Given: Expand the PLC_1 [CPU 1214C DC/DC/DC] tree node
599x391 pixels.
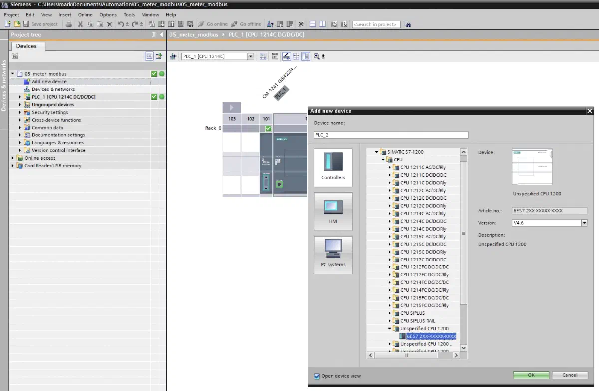Looking at the screenshot, I should (x=20, y=97).
